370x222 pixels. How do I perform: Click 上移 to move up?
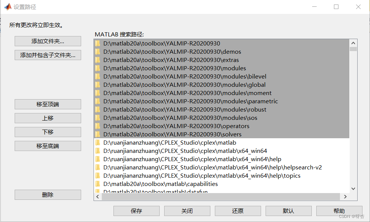click(48, 118)
